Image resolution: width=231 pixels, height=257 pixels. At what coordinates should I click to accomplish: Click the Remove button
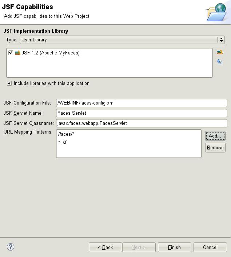[x=215, y=147]
